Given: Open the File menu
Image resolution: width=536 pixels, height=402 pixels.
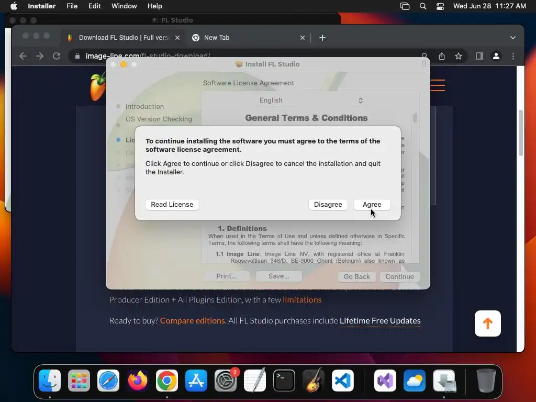Looking at the screenshot, I should (x=72, y=6).
